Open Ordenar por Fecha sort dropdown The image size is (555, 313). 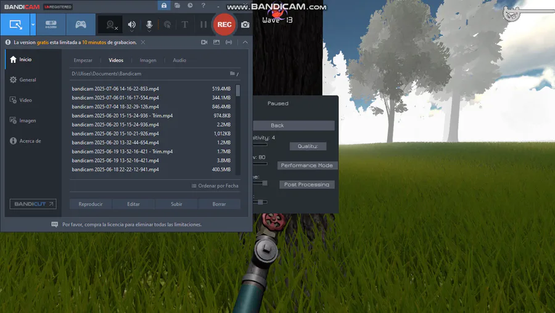(215, 185)
